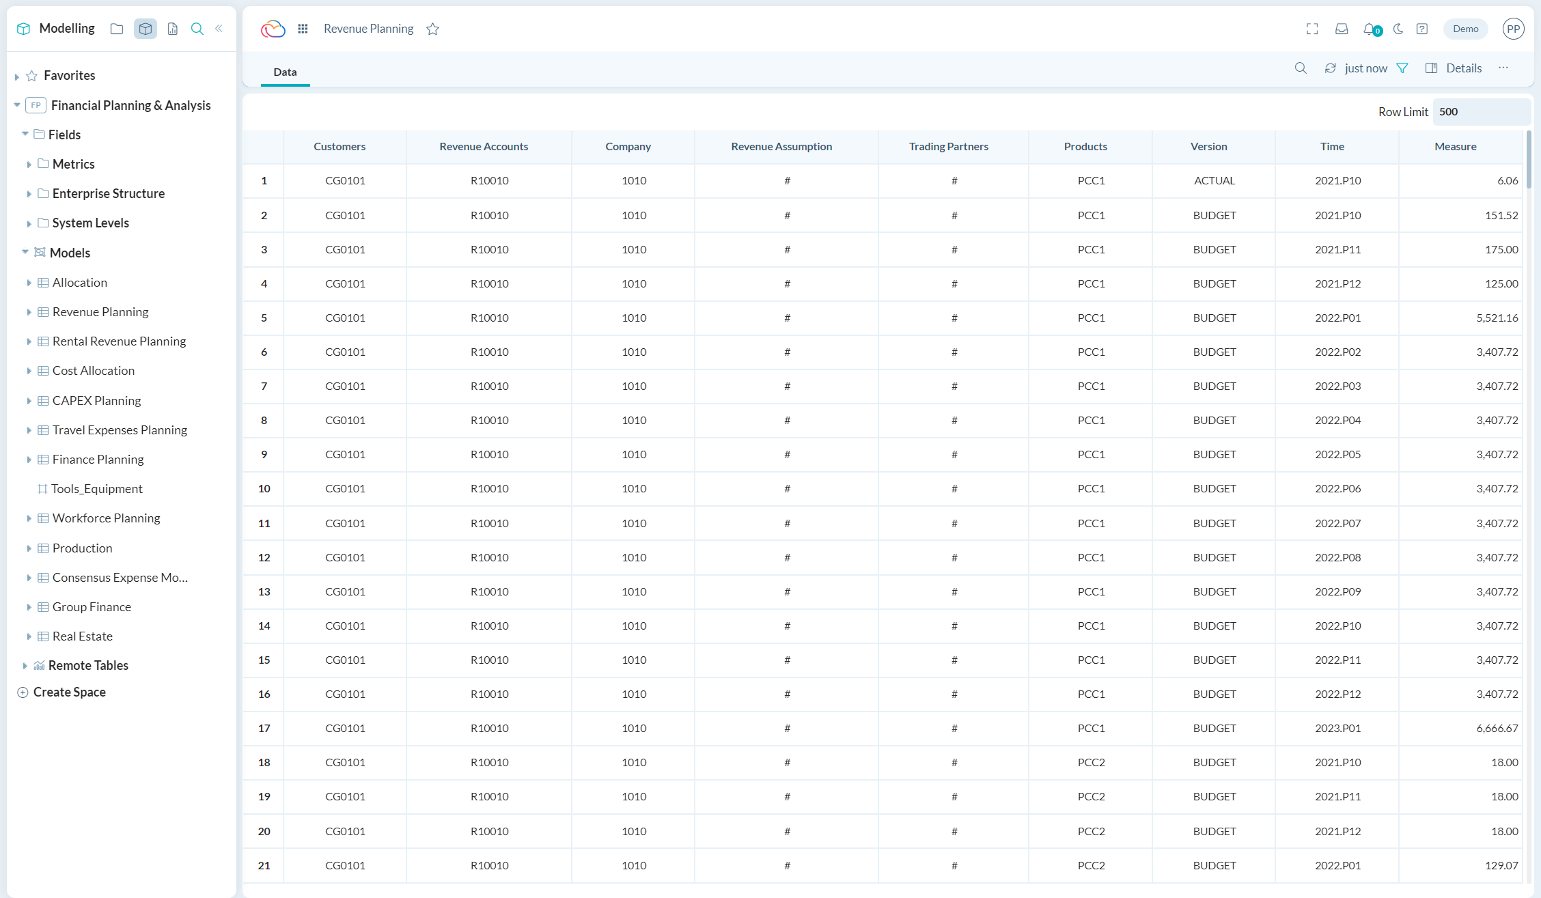Toggle the Details side panel
This screenshot has width=1541, height=898.
click(x=1454, y=68)
